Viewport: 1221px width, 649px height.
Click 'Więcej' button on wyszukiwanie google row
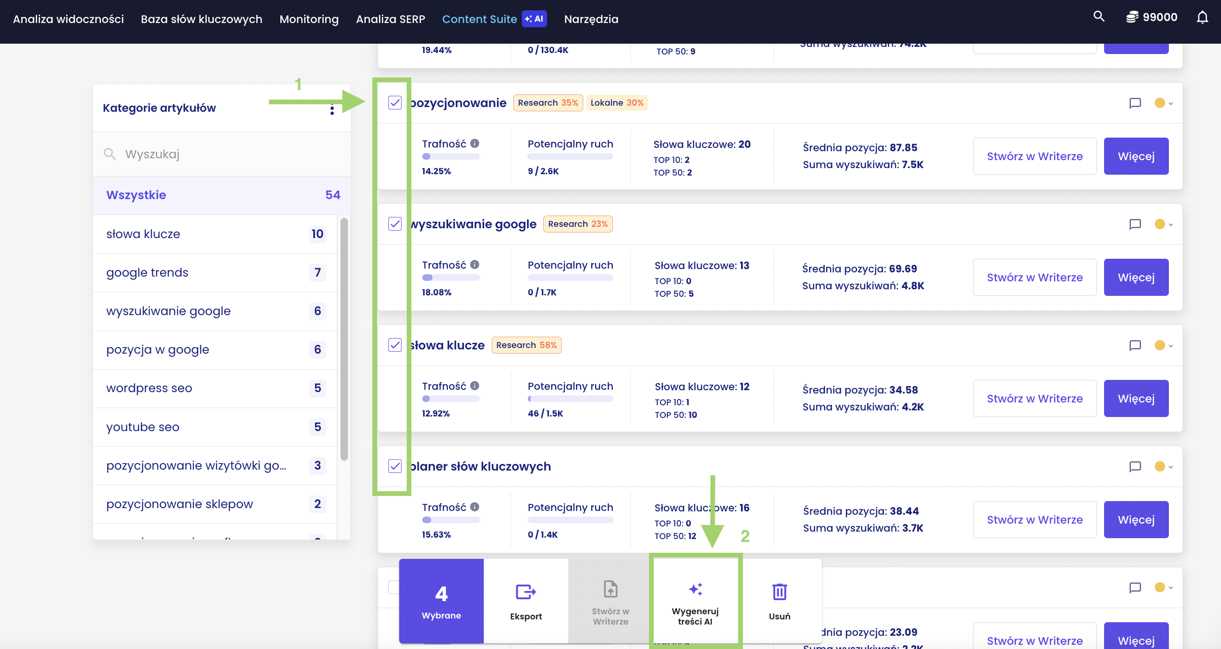pyautogui.click(x=1136, y=277)
